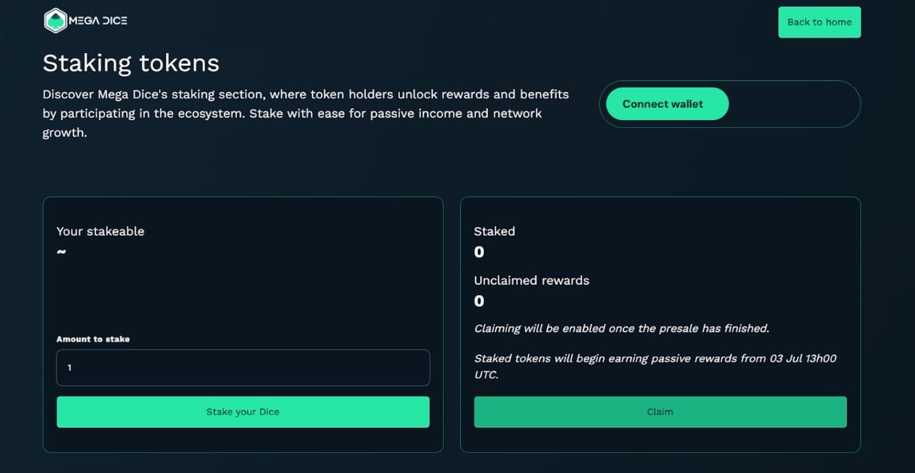Click the Staked label text
This screenshot has height=473, width=915.
point(494,231)
